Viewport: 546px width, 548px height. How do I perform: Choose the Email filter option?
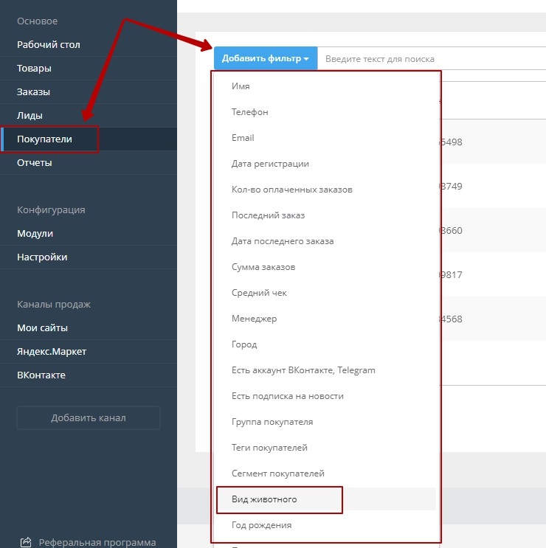243,138
